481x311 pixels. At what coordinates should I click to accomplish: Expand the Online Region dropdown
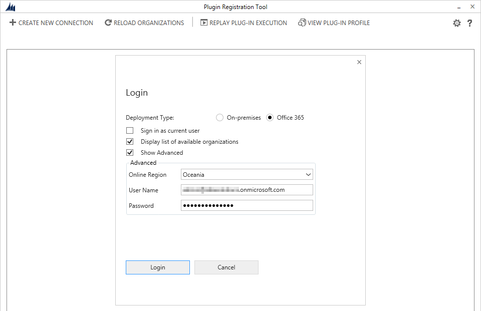click(x=308, y=175)
